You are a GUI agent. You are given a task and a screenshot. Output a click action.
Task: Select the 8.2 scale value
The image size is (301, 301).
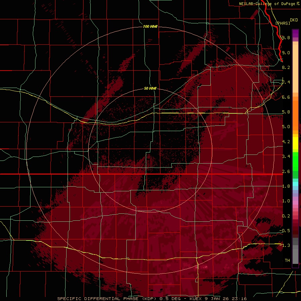click(x=286, y=67)
